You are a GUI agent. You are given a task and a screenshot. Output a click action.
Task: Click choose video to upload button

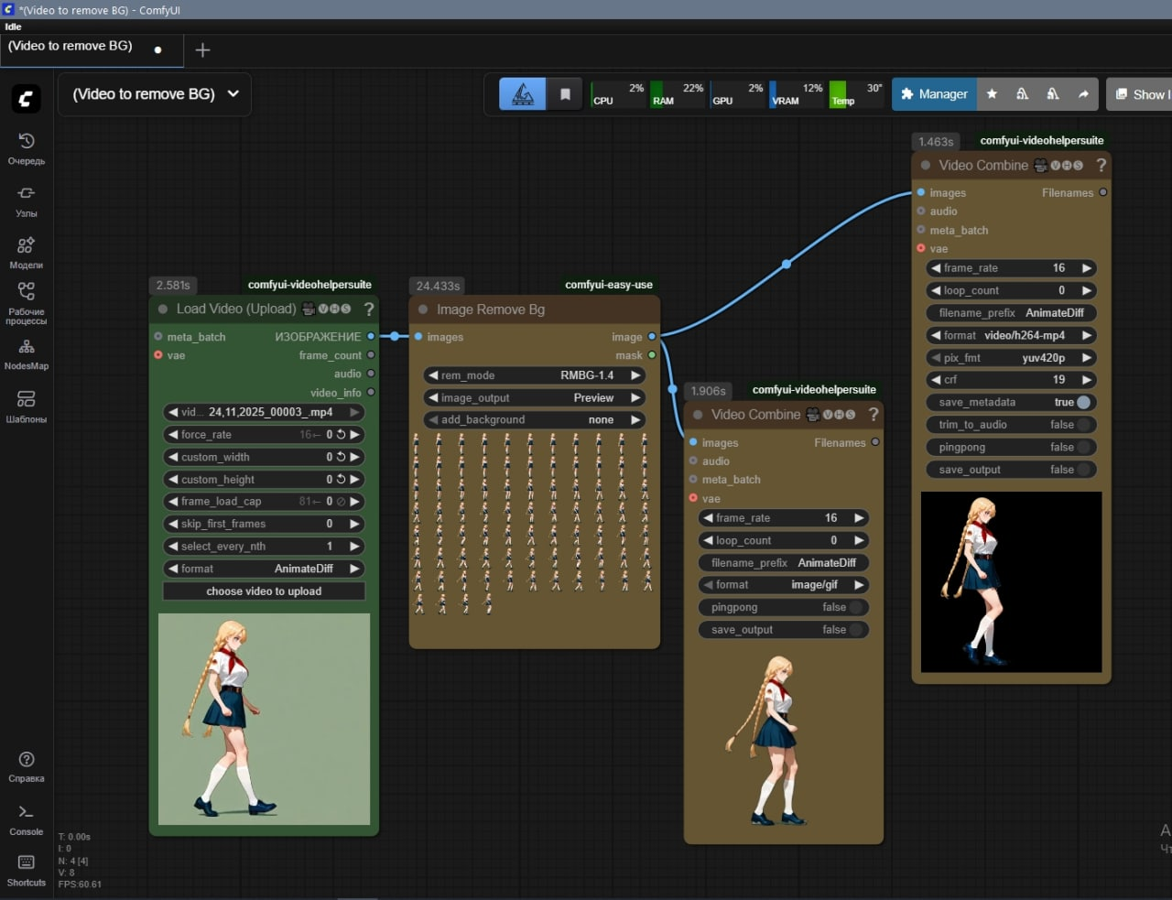point(264,591)
